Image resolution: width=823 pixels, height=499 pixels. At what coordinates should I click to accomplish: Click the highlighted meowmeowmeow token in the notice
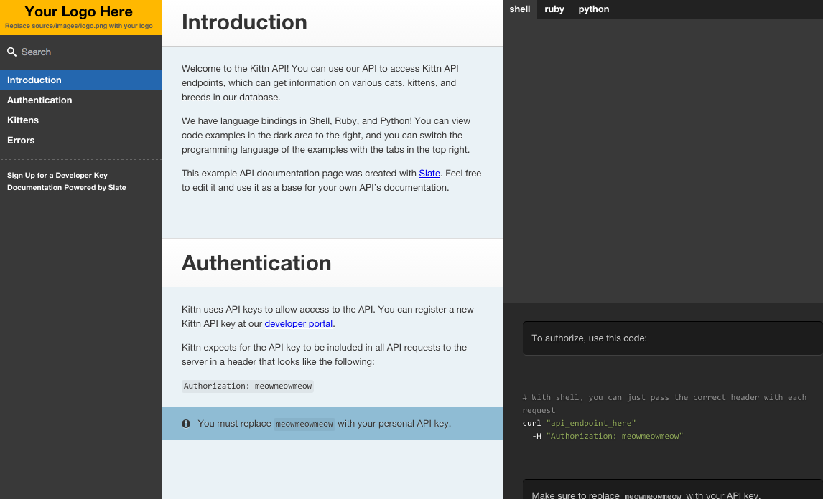(304, 423)
